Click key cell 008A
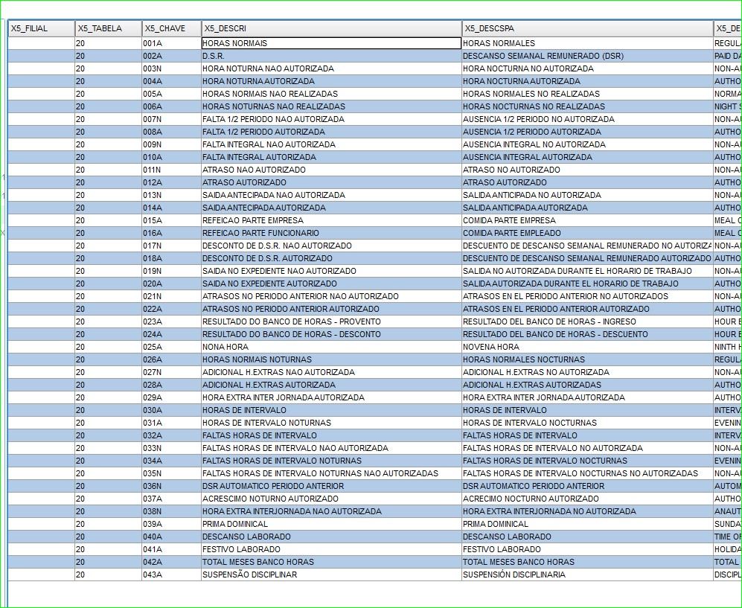The height and width of the screenshot is (608, 742). [172, 132]
